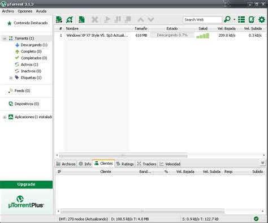
Task: Collapse the detail pane with chevron button
Action: click(262, 163)
